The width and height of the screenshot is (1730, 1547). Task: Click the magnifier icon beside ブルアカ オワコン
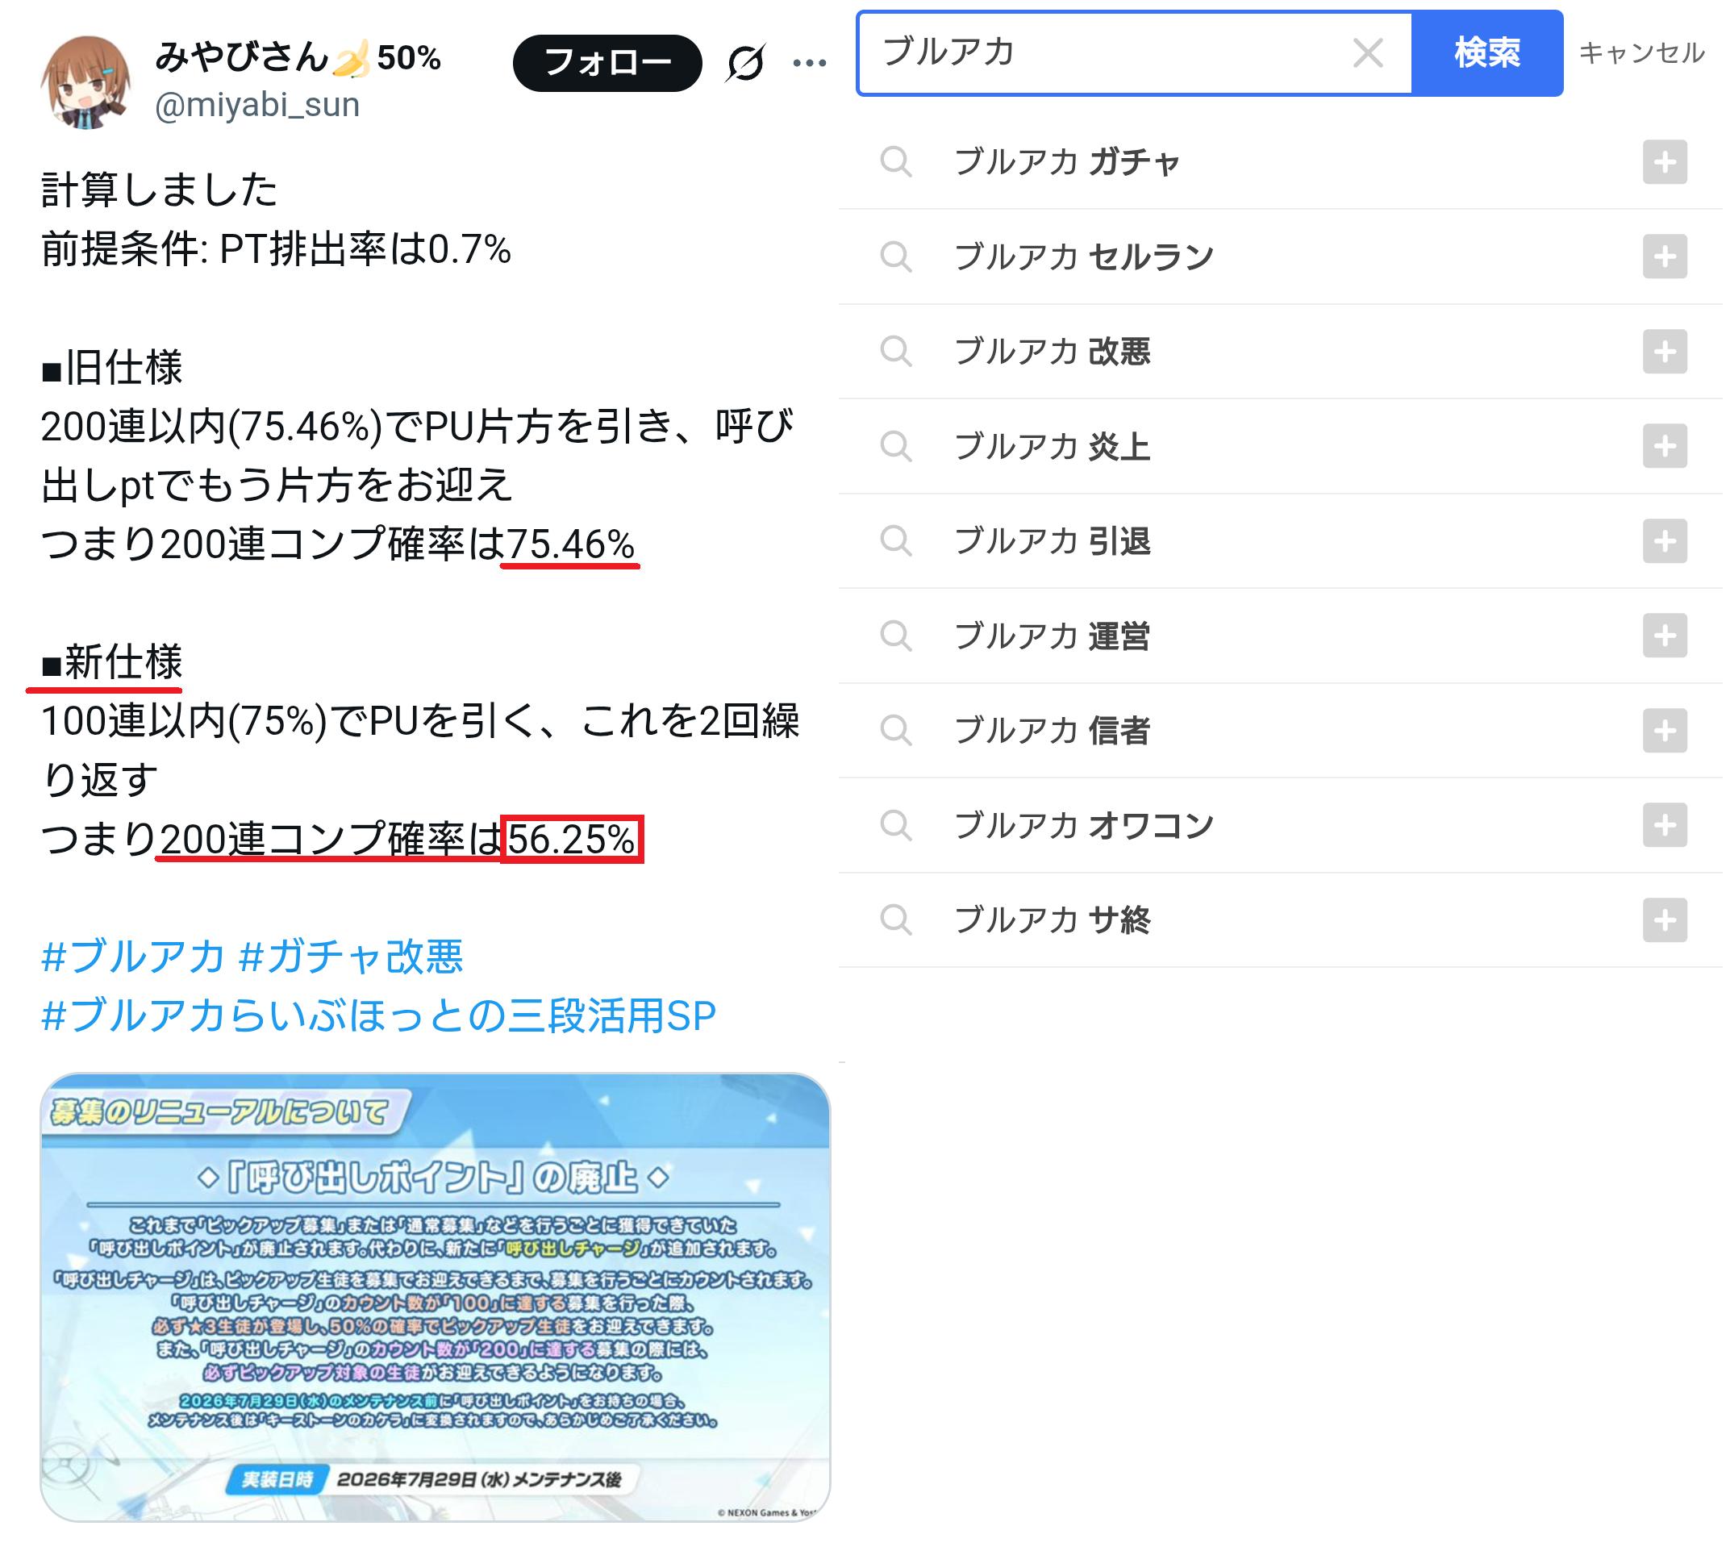point(896,825)
